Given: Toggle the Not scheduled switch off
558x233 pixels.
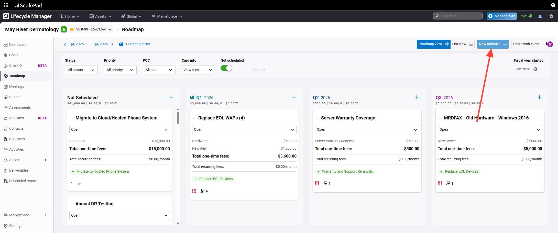Looking at the screenshot, I should tap(226, 68).
